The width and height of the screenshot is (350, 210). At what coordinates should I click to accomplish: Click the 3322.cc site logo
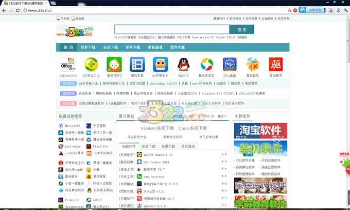point(75,32)
